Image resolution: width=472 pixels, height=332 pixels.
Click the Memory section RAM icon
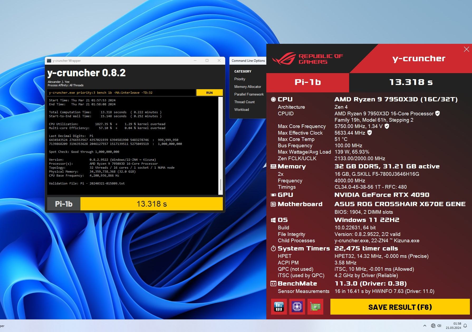pos(273,167)
